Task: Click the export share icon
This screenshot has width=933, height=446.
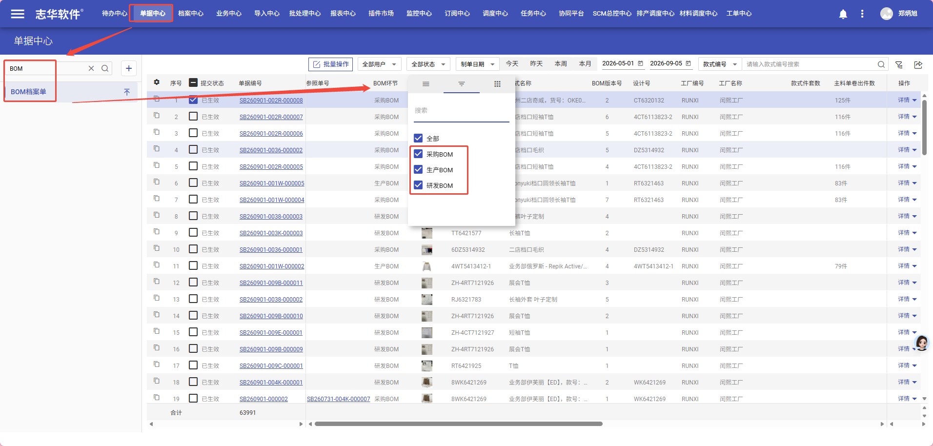Action: tap(918, 64)
